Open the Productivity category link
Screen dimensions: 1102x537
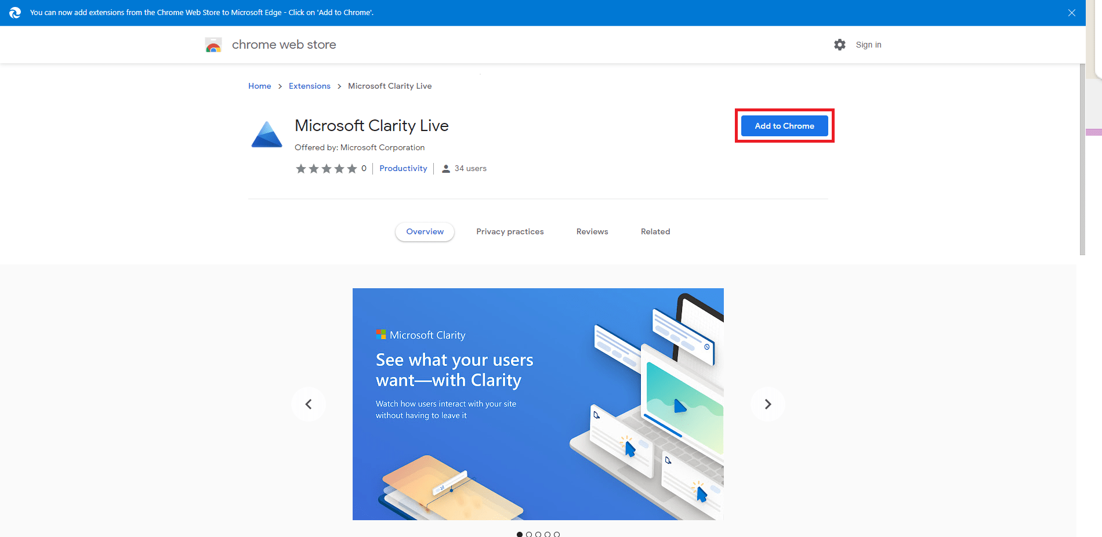(403, 168)
